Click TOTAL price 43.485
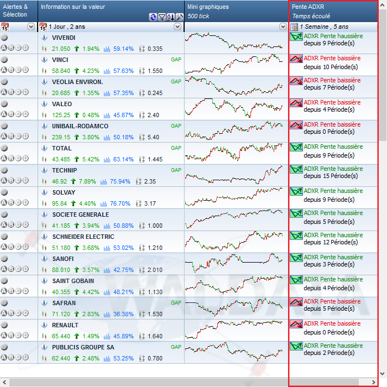Screen dimensions: 387x387 [x=61, y=159]
